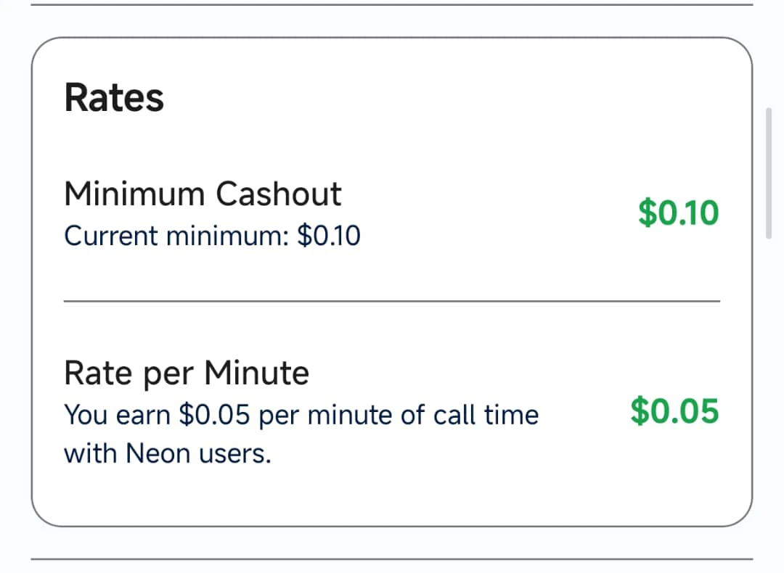
Task: Click the horizontal line above the Rates card
Action: pyautogui.click(x=392, y=5)
